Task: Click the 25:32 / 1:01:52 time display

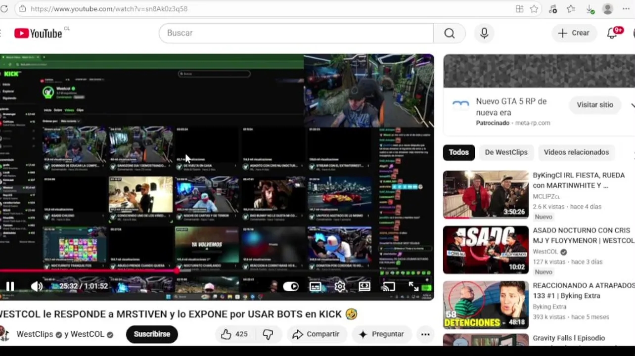Action: click(83, 286)
